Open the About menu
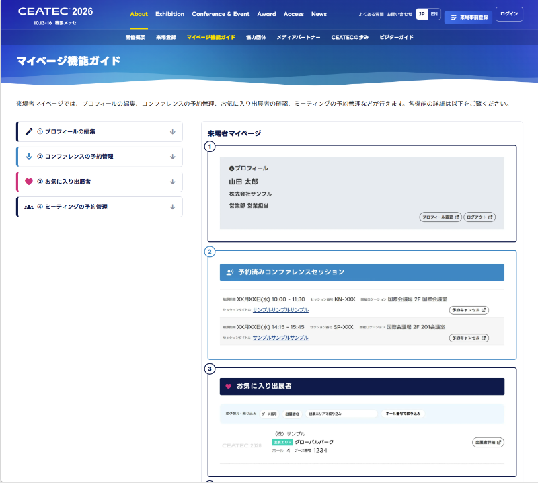 click(x=139, y=14)
